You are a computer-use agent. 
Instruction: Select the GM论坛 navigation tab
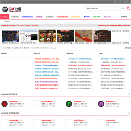coord(5,17)
